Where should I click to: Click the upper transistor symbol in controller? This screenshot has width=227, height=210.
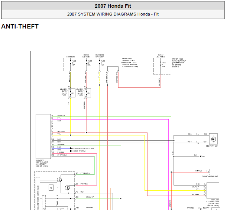click(x=59, y=180)
